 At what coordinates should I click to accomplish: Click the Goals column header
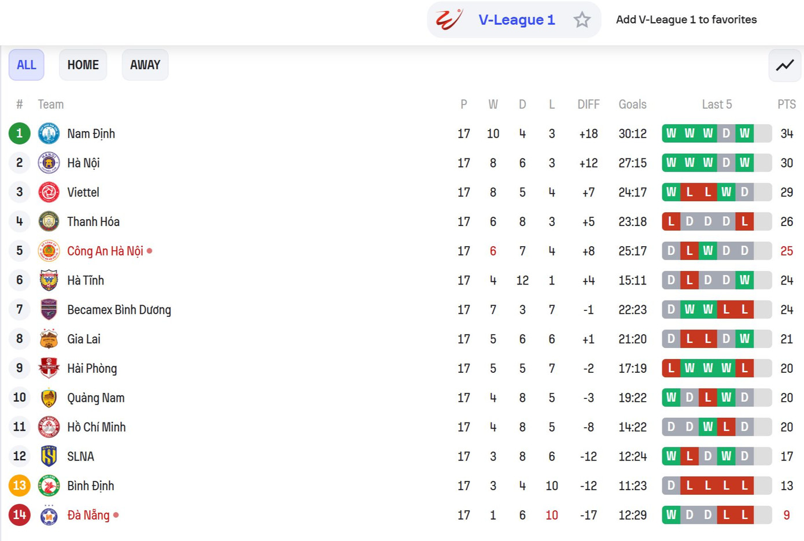632,105
